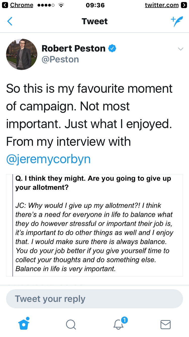
Task: Open the attached interview transcript image
Action: pyautogui.click(x=94, y=225)
